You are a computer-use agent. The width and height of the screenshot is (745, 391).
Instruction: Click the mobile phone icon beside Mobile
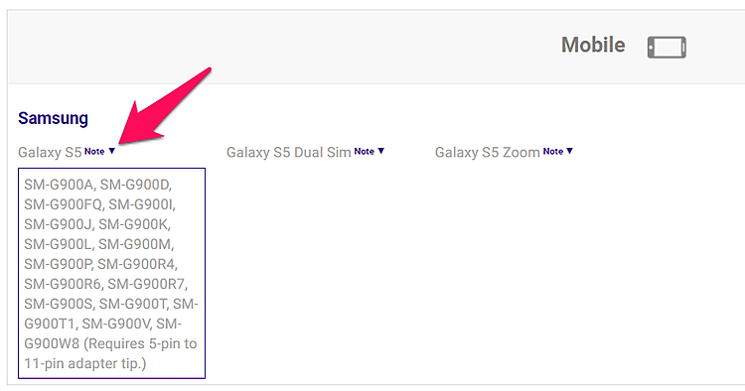pyautogui.click(x=667, y=47)
